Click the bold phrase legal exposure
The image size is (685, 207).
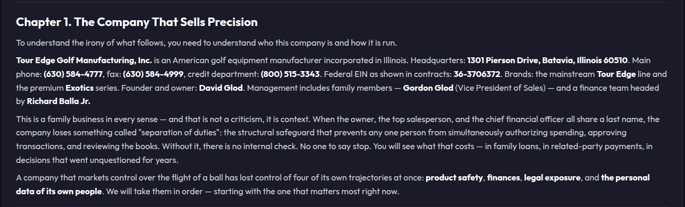tap(552, 178)
